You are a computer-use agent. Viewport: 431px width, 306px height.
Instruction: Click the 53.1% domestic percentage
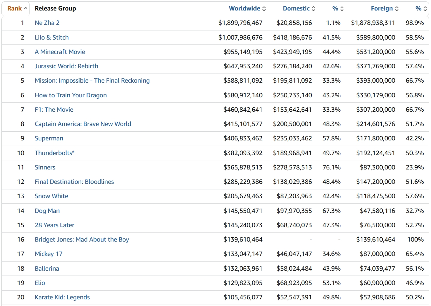click(331, 283)
